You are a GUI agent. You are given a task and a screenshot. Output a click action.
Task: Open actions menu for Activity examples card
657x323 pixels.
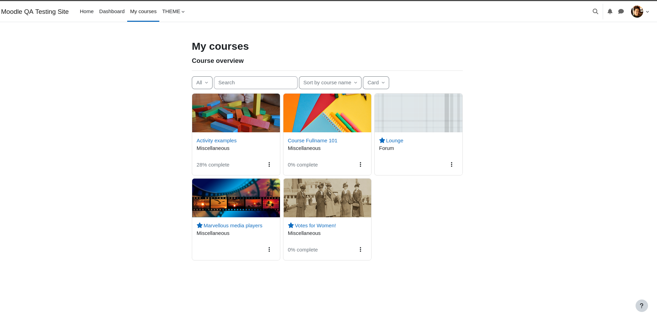tap(269, 164)
